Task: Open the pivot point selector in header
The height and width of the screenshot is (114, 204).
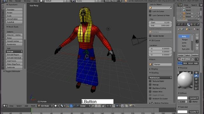Action: click(x=63, y=106)
